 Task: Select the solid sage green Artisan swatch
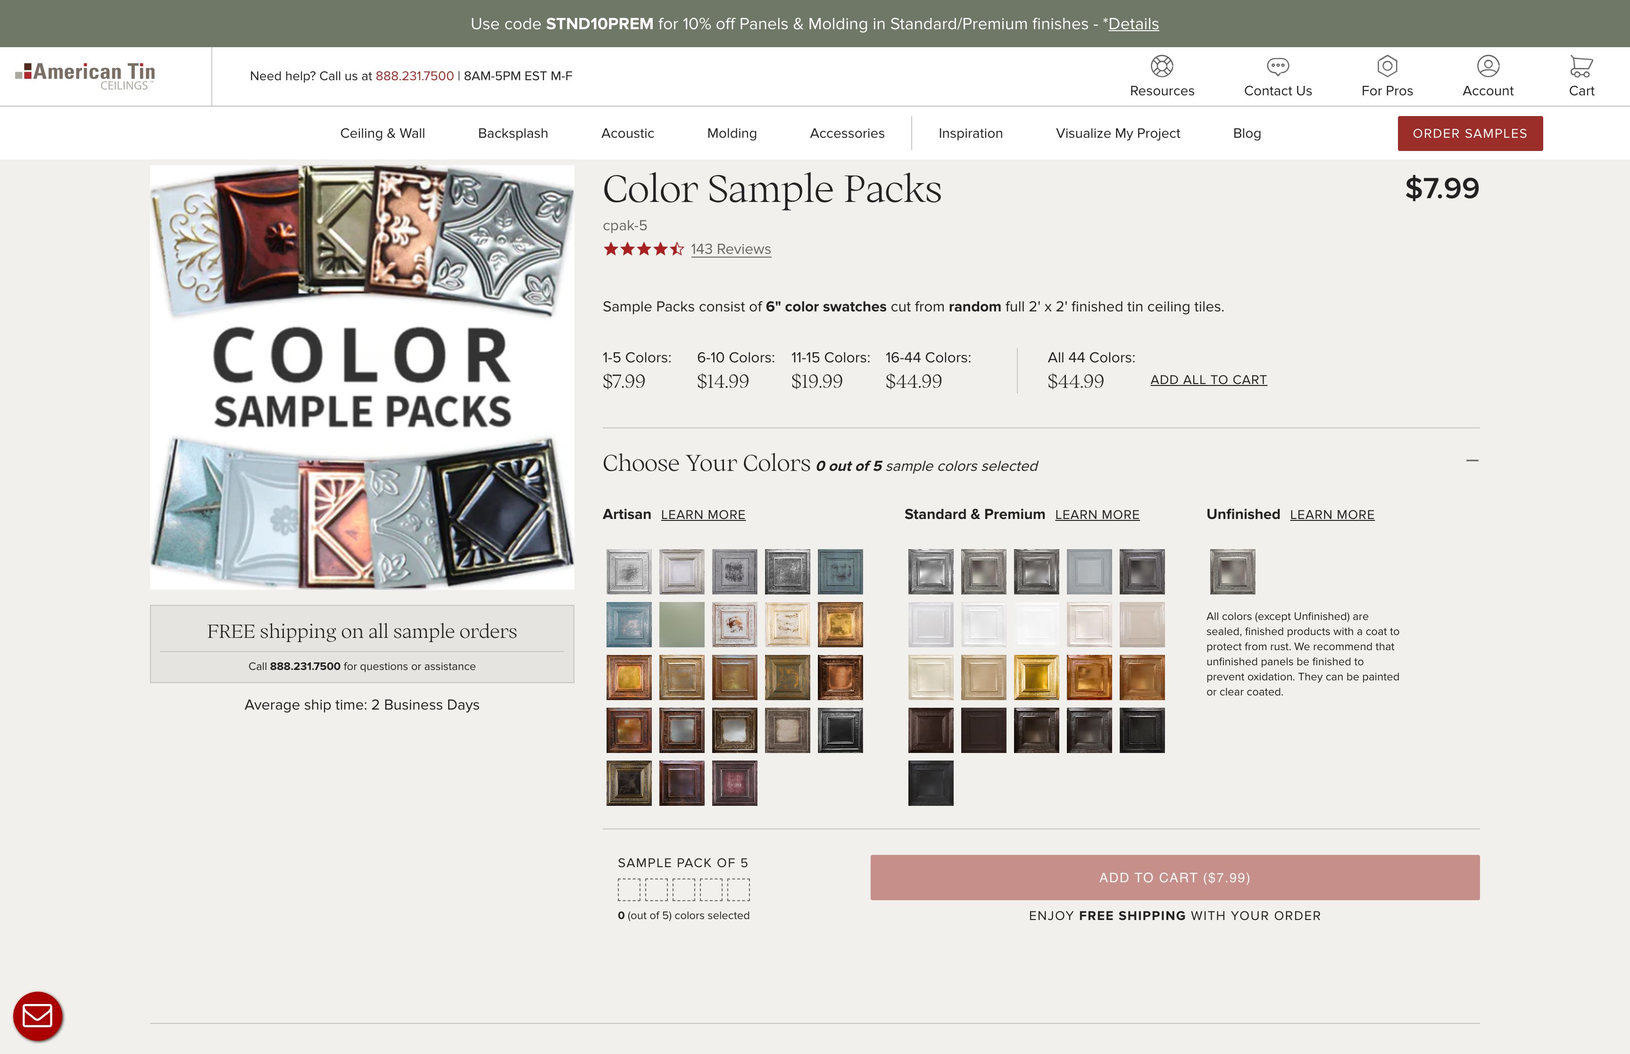point(681,624)
